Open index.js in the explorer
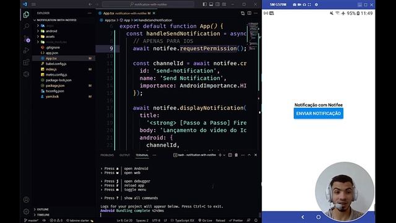The image size is (396, 223). click(x=51, y=69)
